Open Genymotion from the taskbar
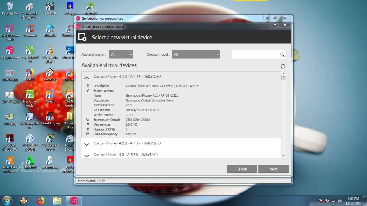The height and width of the screenshot is (206, 367). (74, 200)
